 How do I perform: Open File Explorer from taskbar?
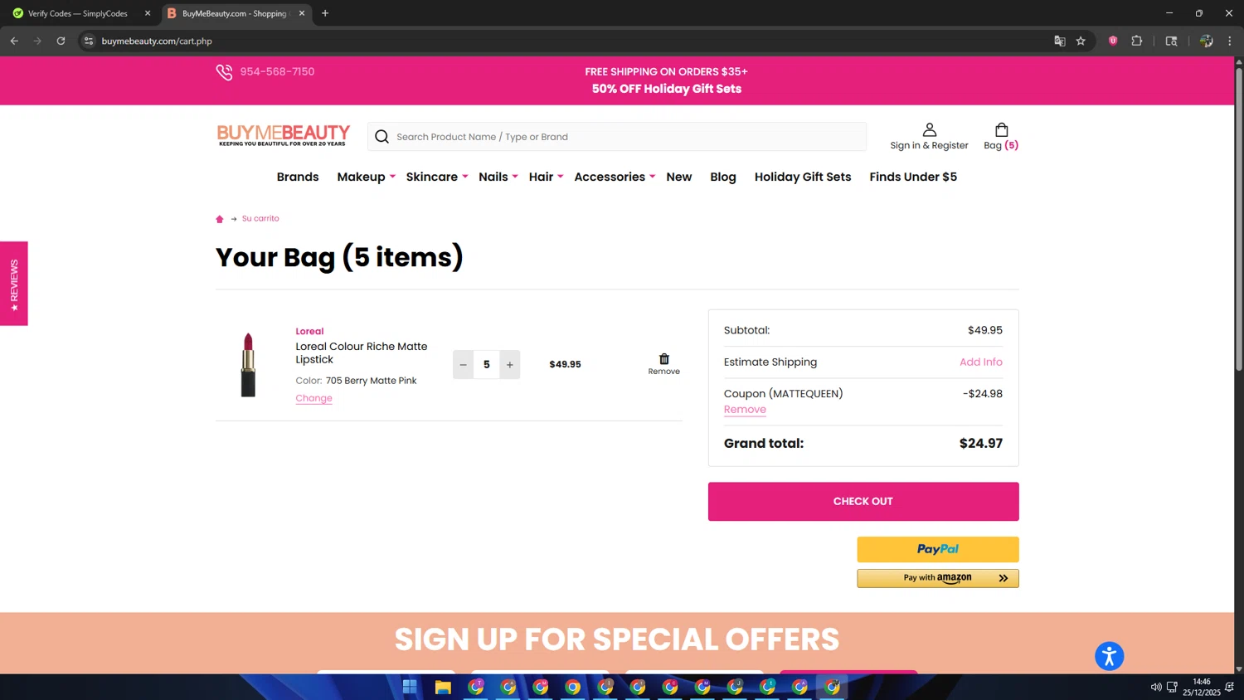coord(443,687)
